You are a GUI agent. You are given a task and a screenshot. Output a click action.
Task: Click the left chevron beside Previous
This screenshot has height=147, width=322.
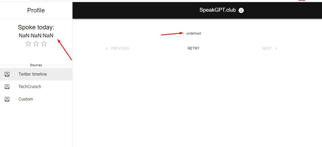click(x=107, y=49)
